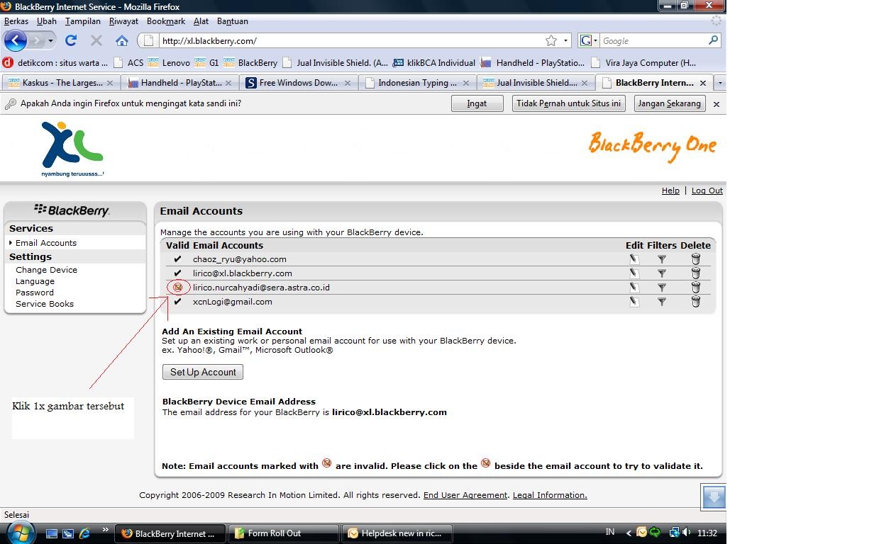Go to the home page icon

point(122,41)
